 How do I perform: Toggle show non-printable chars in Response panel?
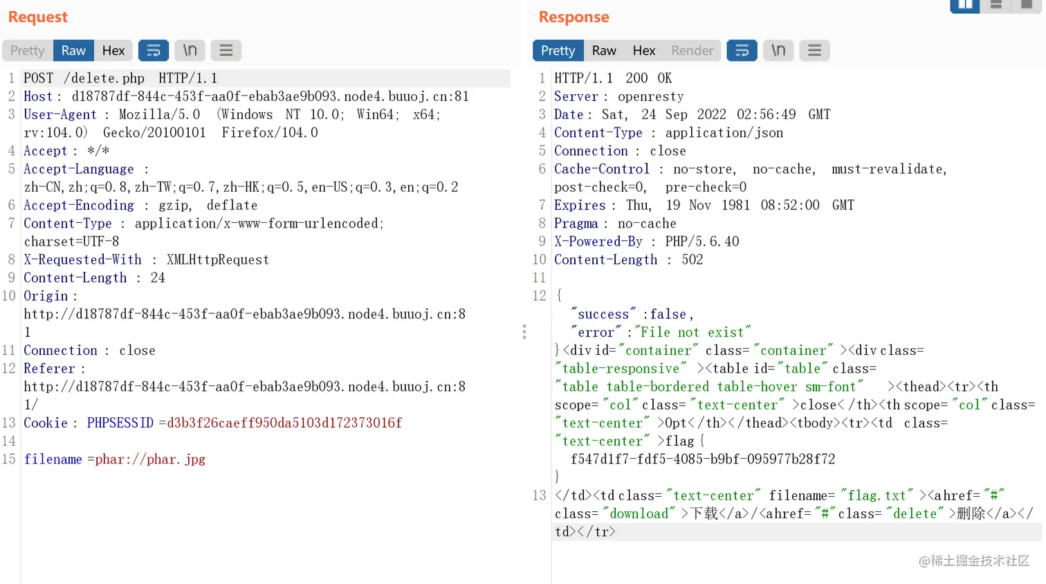778,51
